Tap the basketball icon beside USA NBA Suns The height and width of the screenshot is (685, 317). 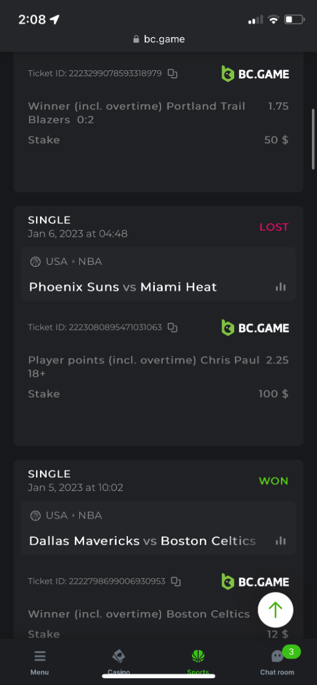tap(35, 261)
